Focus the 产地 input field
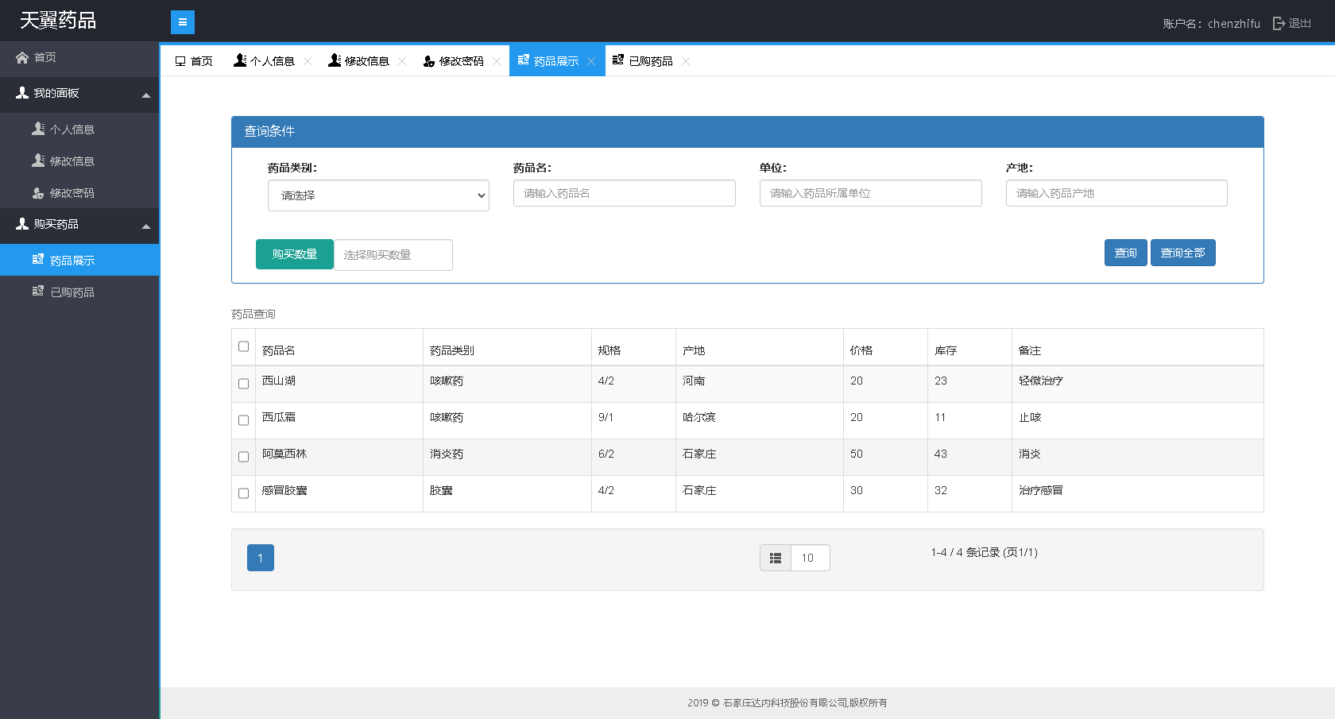 click(1116, 193)
